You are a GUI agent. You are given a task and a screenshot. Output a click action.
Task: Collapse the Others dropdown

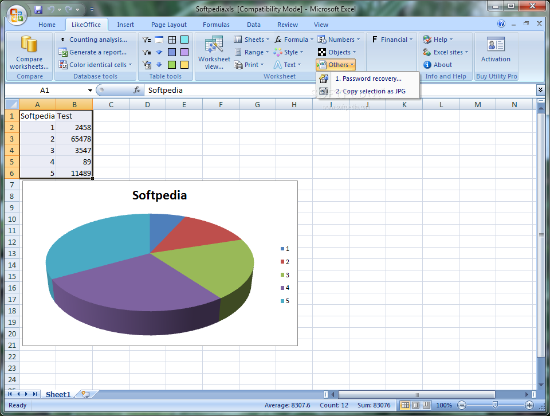[x=336, y=65]
